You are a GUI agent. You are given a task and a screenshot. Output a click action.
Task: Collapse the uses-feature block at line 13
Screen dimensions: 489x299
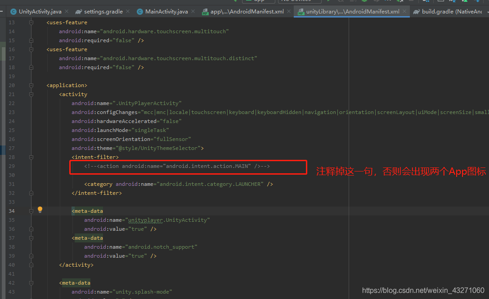coord(31,22)
